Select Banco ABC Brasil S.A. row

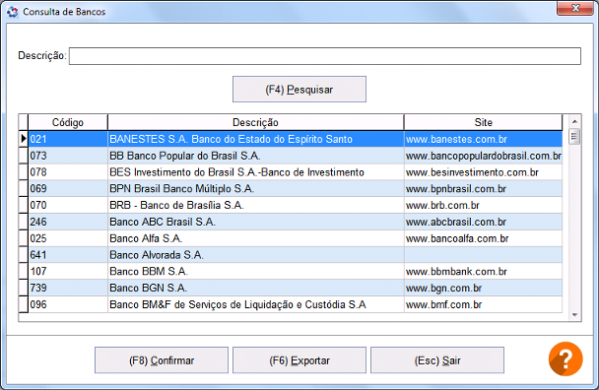click(255, 222)
